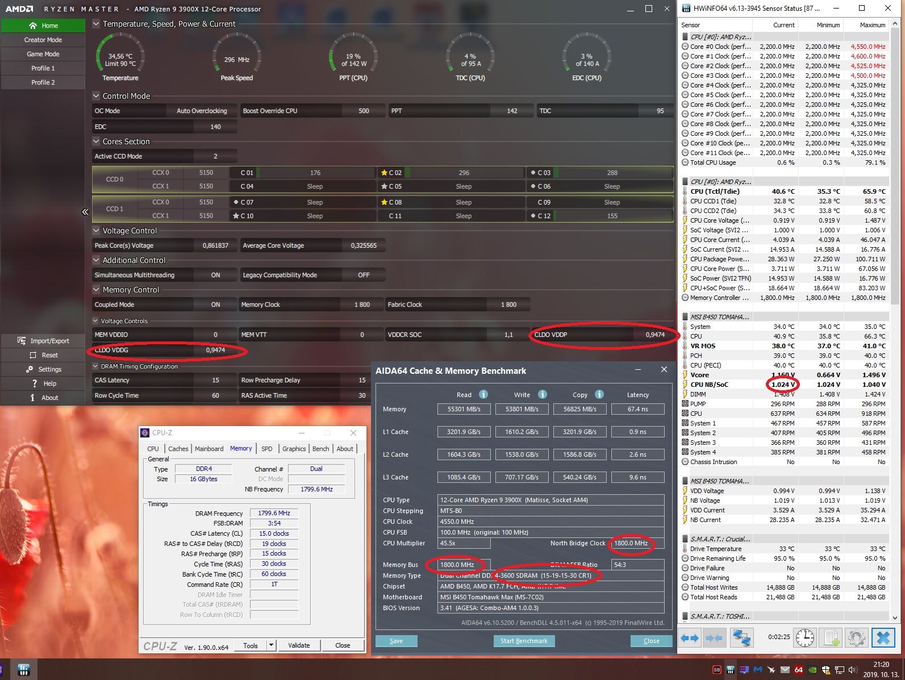Click Sound Blaster SB tray icon

(716, 670)
